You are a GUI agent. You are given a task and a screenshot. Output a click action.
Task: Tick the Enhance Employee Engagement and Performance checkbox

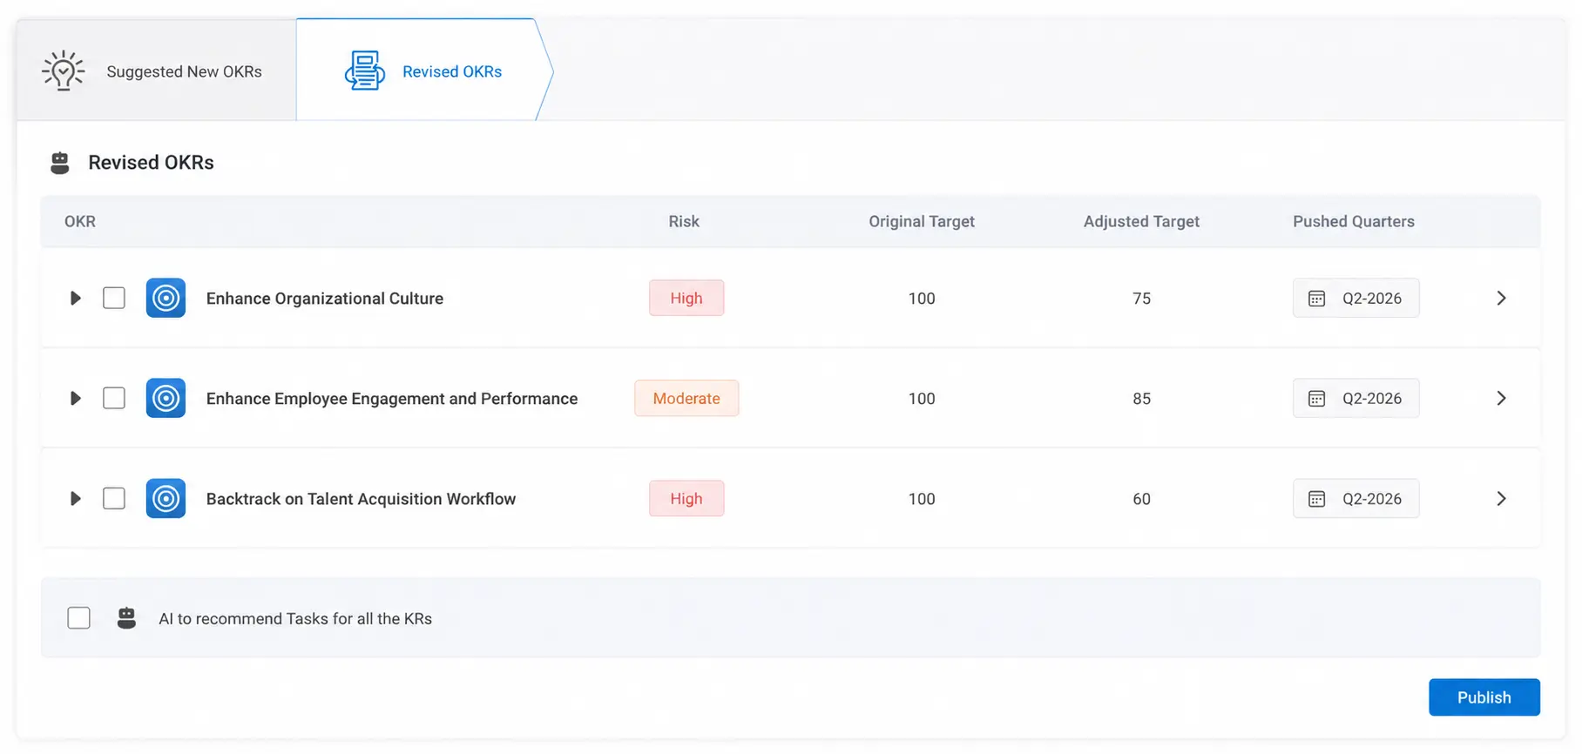click(x=114, y=398)
